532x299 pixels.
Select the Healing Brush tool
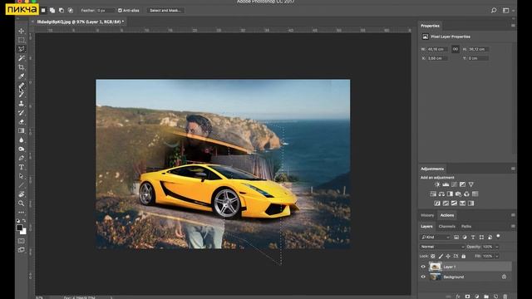pyautogui.click(x=22, y=86)
